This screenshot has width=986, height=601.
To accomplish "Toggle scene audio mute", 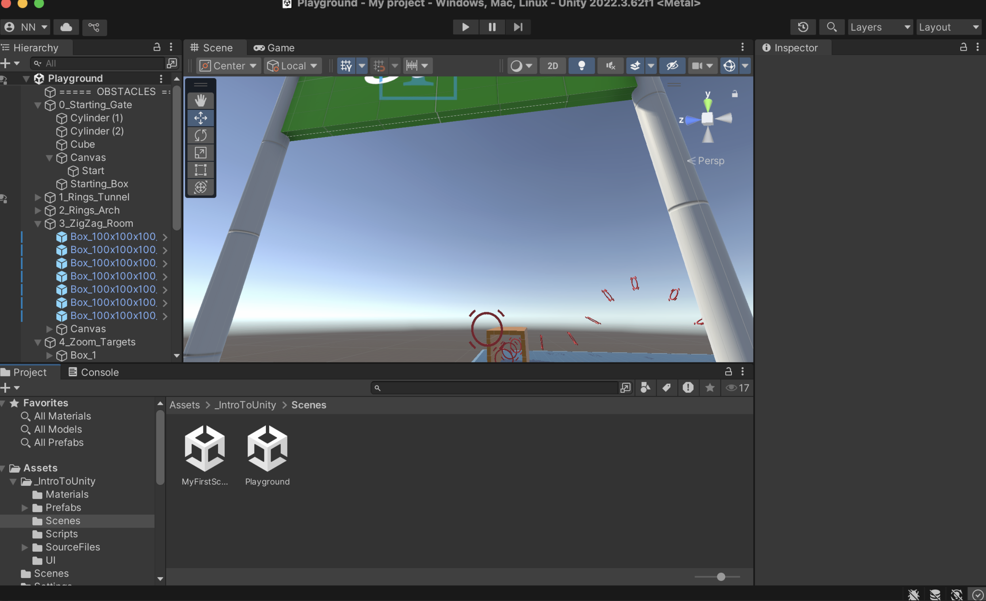I will [x=610, y=66].
